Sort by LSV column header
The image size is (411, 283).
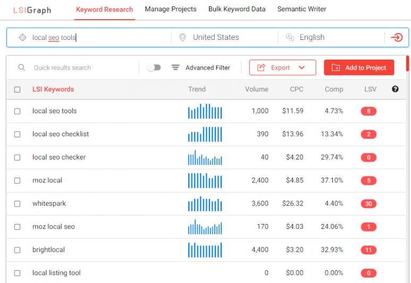point(370,89)
